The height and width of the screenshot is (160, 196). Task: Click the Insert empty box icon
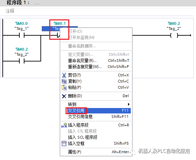pos(64,143)
